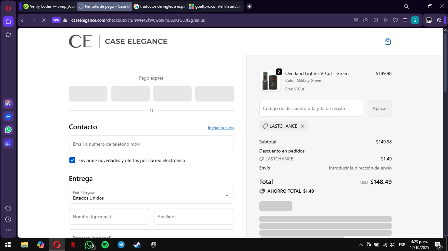
Task: Show hidden system tray icons
Action: [361, 245]
